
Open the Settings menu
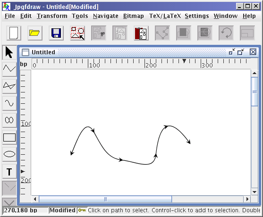click(197, 16)
